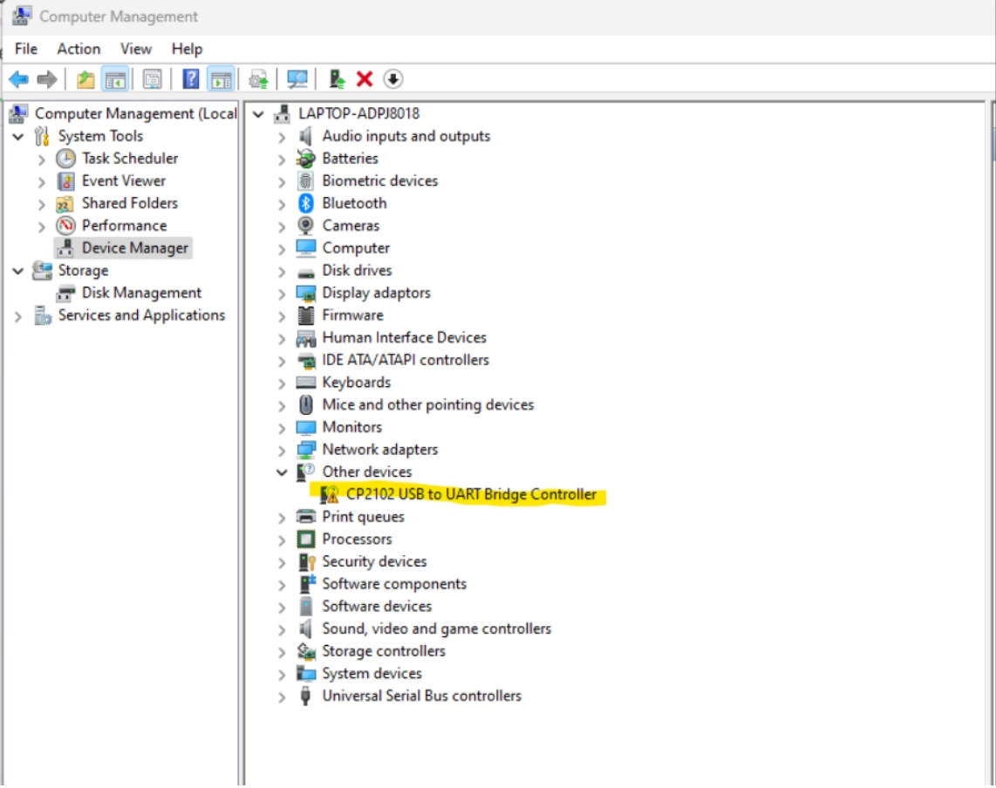The image size is (996, 788).
Task: Collapse the System Tools tree node
Action: (18, 137)
